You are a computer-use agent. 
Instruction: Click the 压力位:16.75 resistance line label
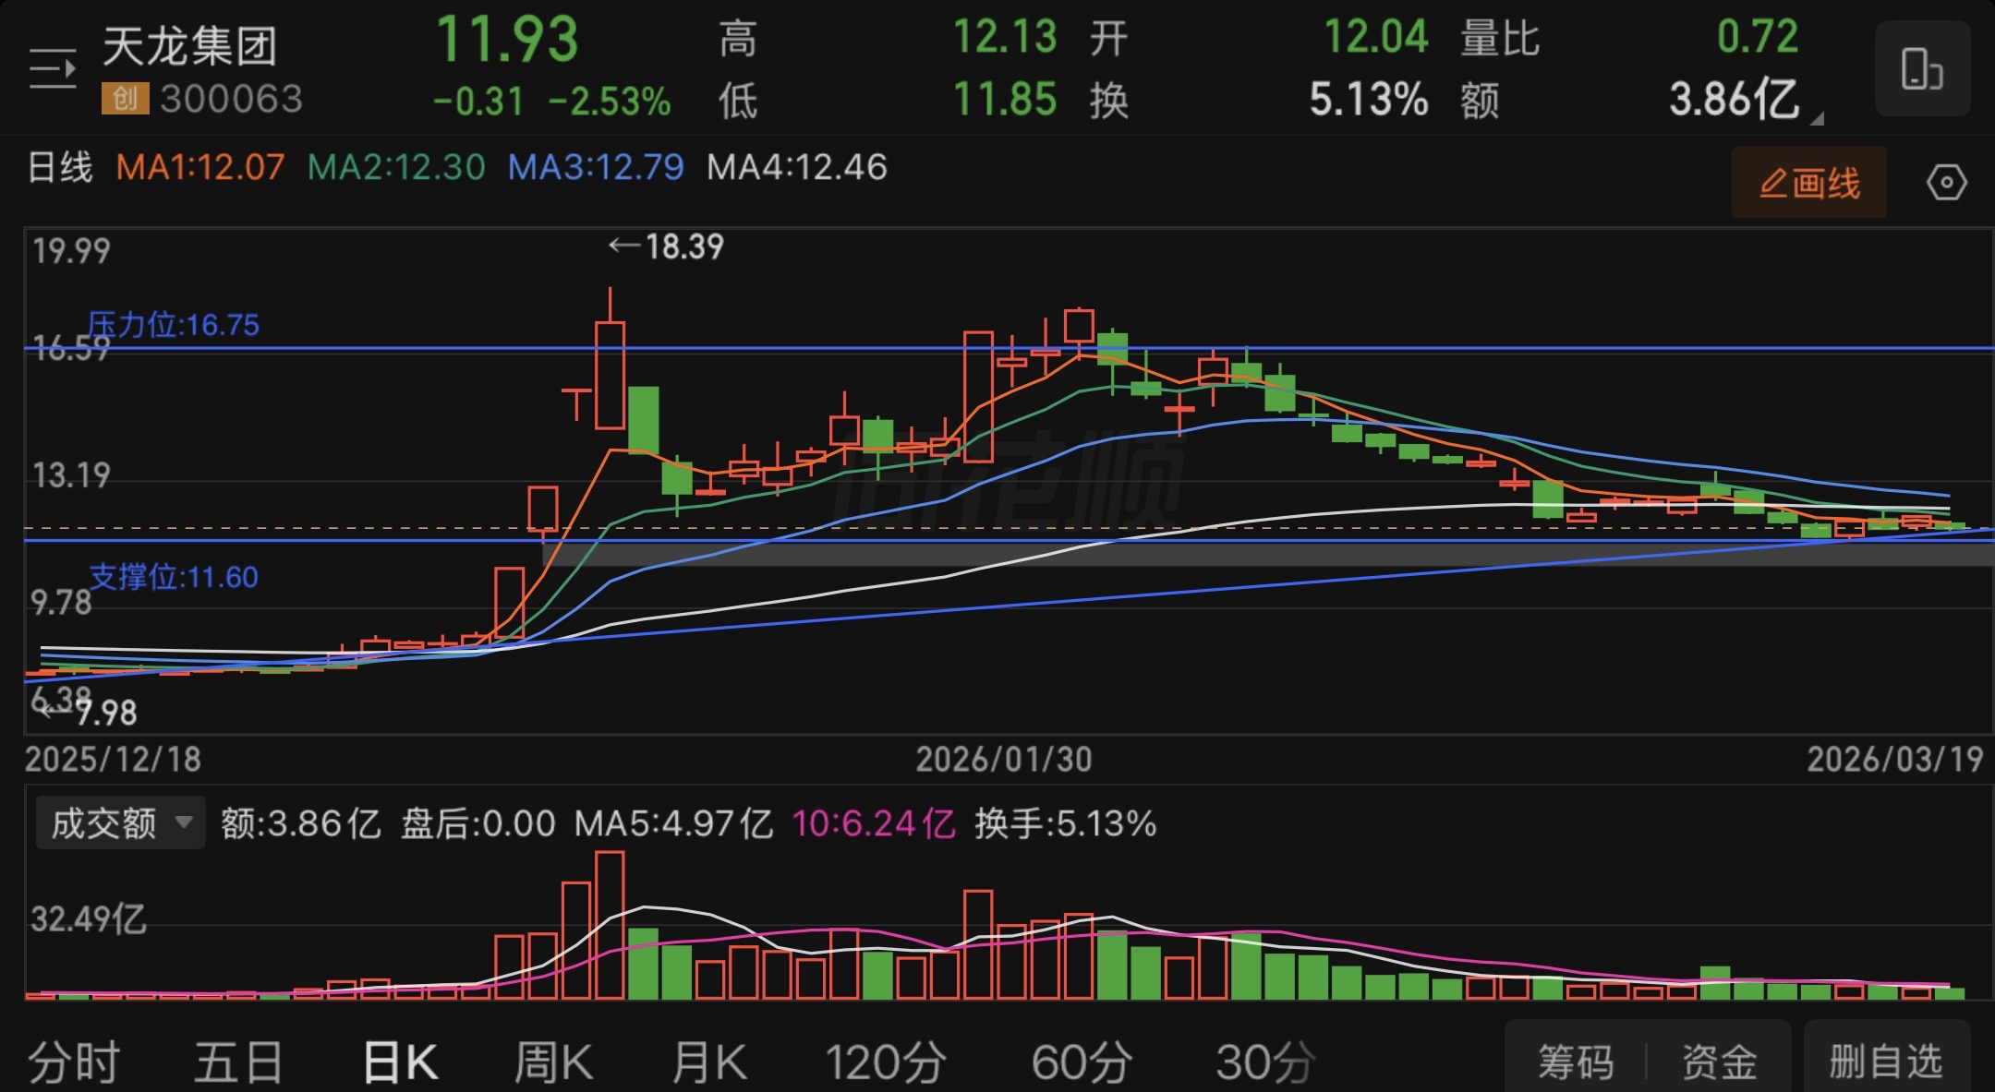(173, 325)
